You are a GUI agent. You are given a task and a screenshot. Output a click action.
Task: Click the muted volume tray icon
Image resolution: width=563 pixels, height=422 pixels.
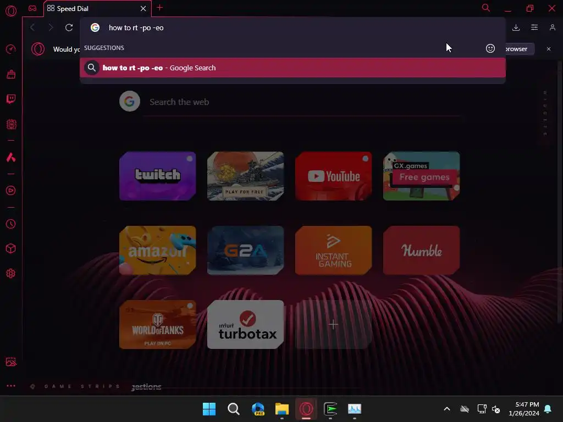tap(496, 409)
